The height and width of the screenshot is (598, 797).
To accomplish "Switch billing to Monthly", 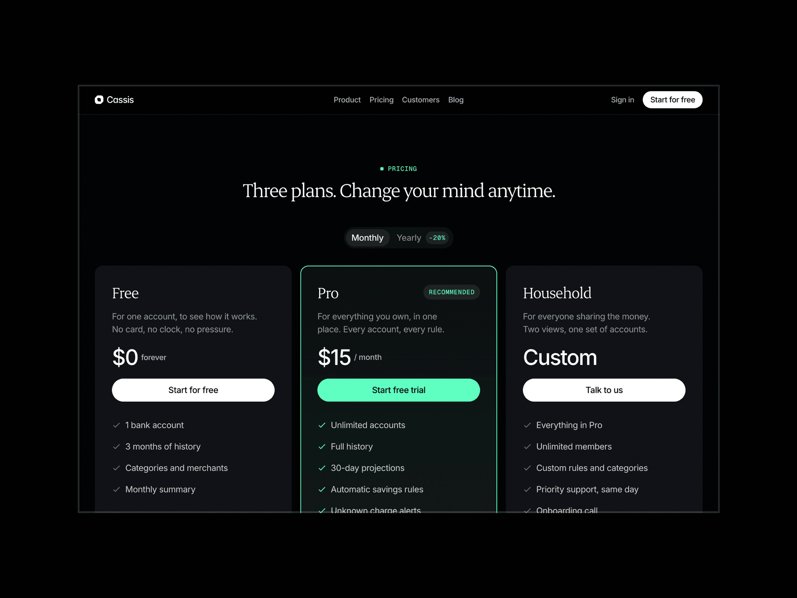I will (x=367, y=237).
